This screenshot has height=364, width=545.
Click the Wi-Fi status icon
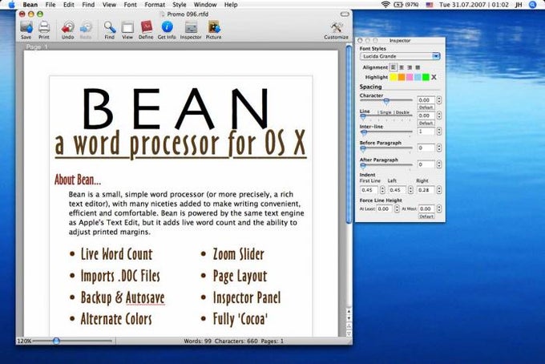click(x=386, y=5)
